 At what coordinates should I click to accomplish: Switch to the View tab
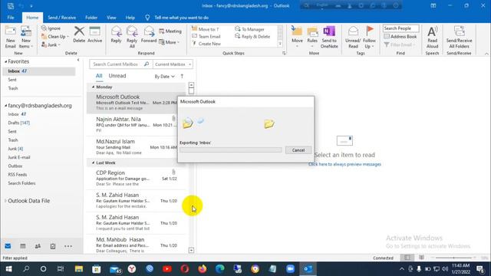[x=111, y=18]
